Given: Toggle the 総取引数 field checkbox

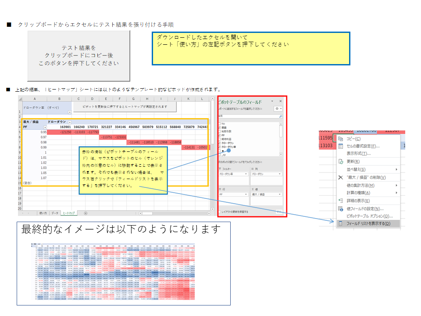Looking at the screenshot, I should click(x=219, y=131).
